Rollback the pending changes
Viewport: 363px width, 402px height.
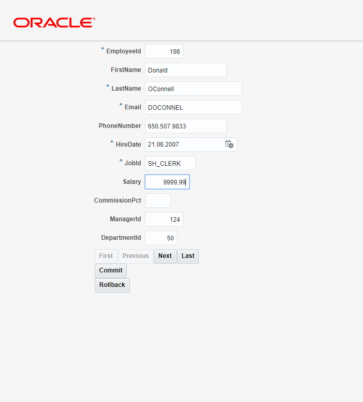pyautogui.click(x=112, y=285)
